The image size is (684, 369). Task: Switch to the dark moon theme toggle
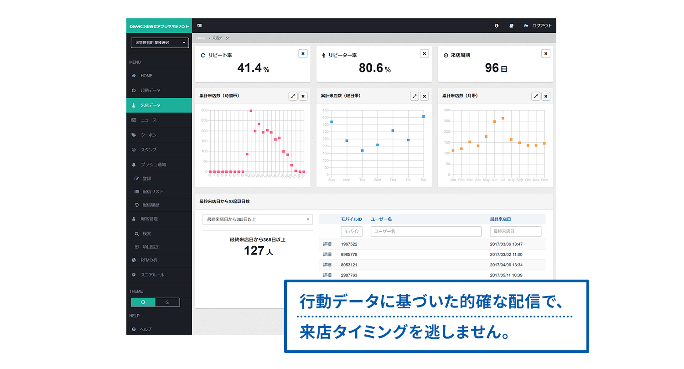[167, 302]
